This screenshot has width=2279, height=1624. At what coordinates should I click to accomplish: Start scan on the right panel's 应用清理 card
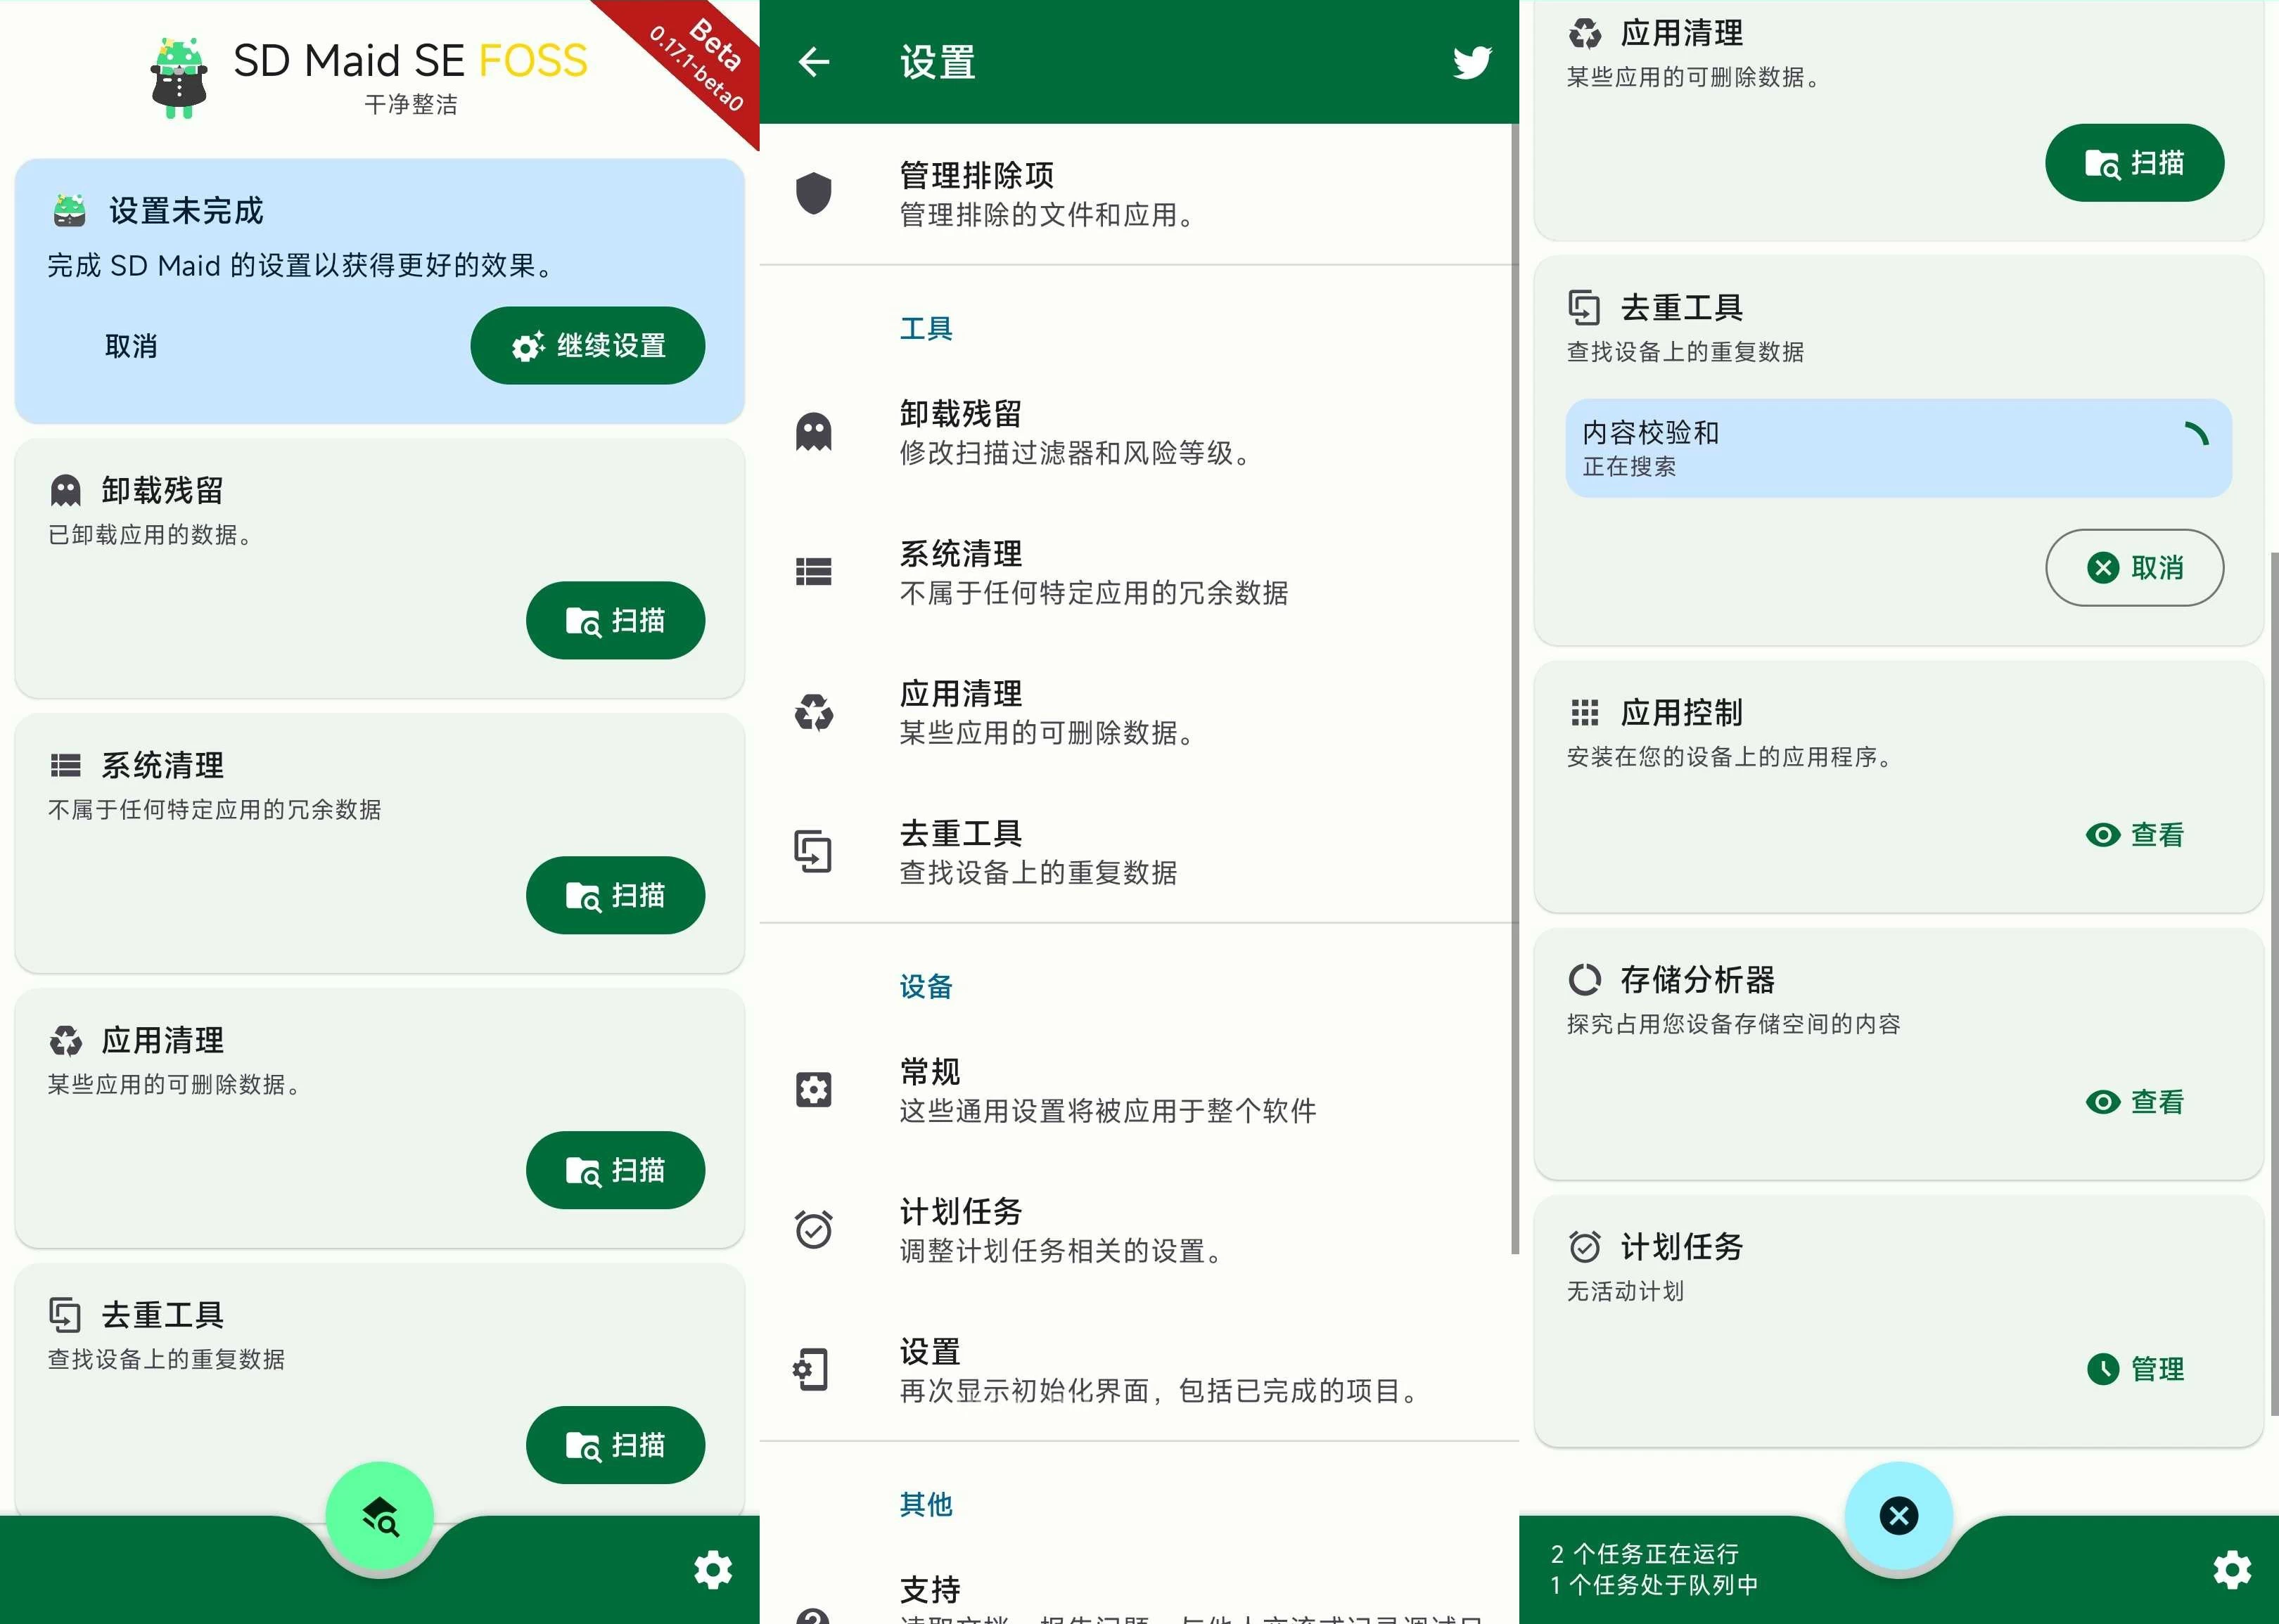[2134, 163]
